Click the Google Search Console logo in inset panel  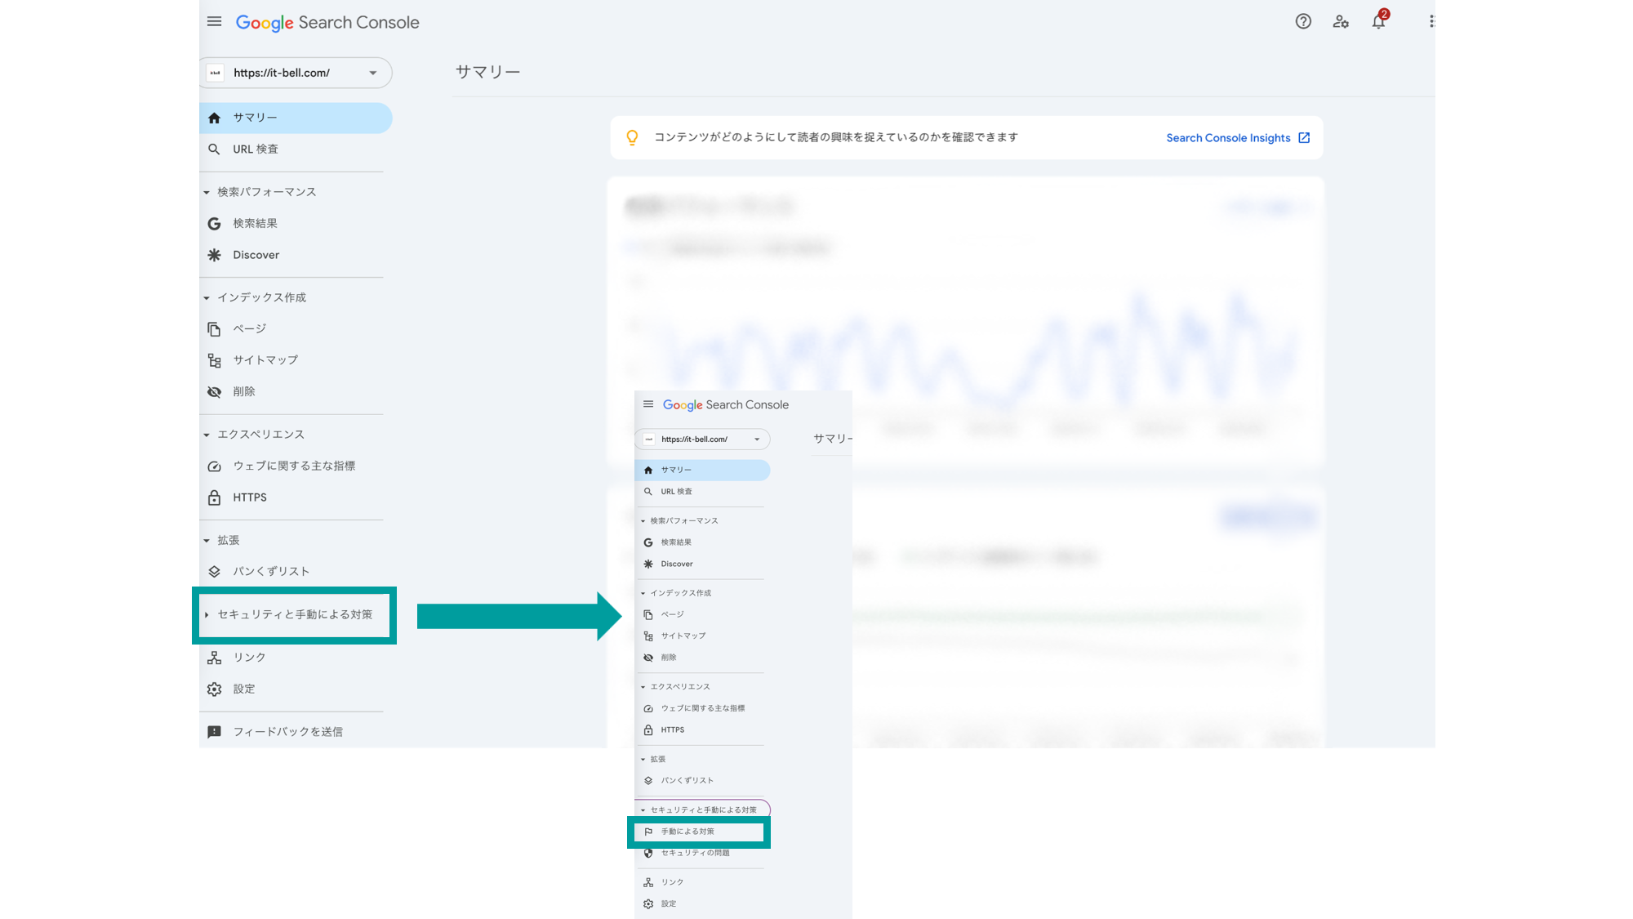pyautogui.click(x=725, y=405)
